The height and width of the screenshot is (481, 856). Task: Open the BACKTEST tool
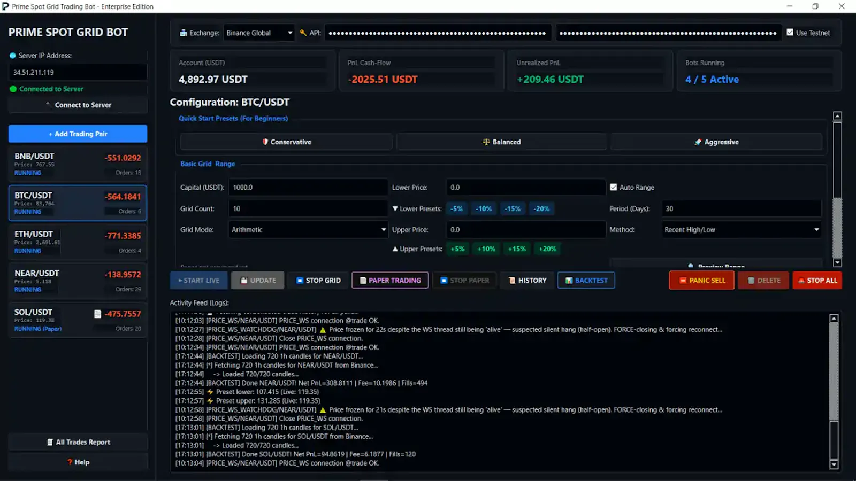point(586,280)
